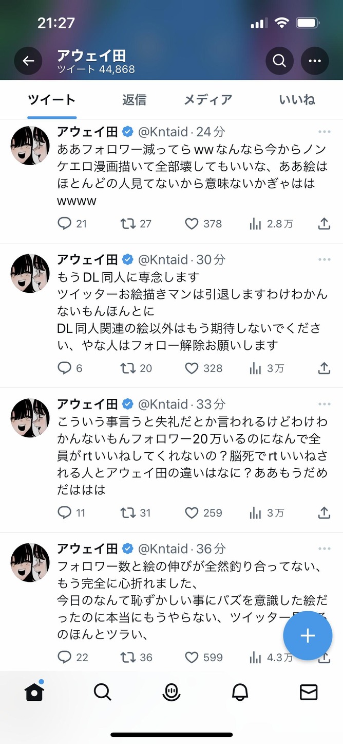Open more menu on the 33分 tweet
The width and height of the screenshot is (343, 744).
coord(324,404)
